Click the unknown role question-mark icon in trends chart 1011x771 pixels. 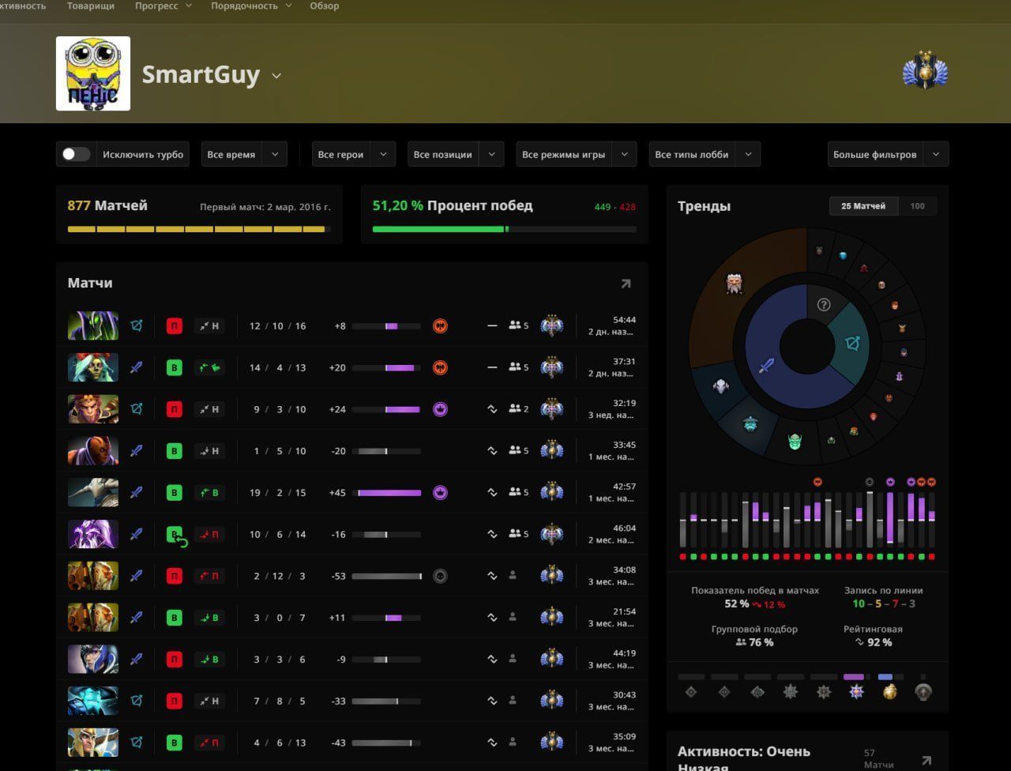coord(824,305)
